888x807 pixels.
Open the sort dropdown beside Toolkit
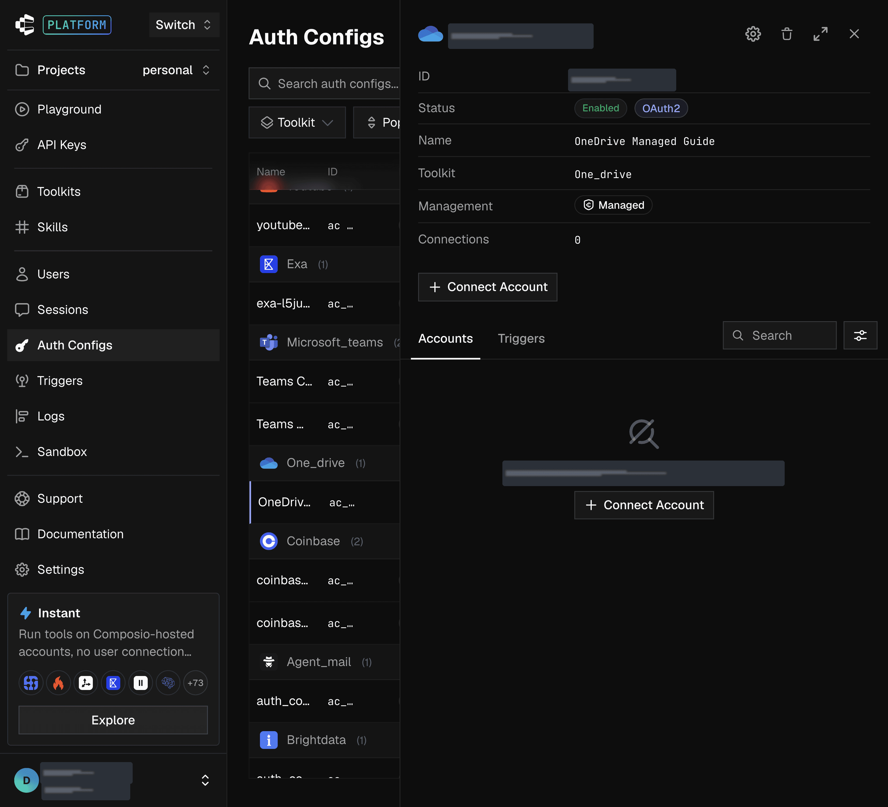[377, 122]
